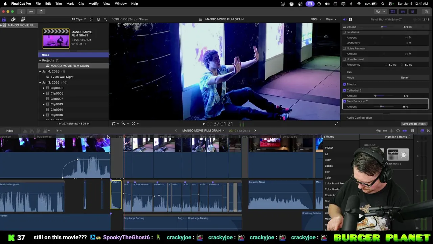Open the timeline Index button
Image resolution: width=433 pixels, height=244 pixels.
(9, 131)
